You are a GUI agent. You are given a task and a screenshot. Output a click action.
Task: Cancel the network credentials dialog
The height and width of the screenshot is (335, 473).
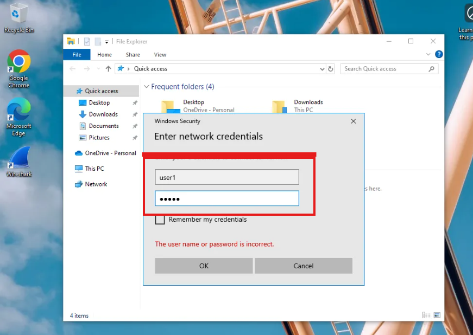click(303, 266)
